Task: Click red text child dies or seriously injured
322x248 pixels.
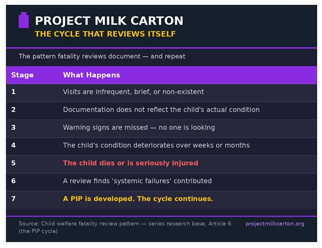Action: pos(131,163)
